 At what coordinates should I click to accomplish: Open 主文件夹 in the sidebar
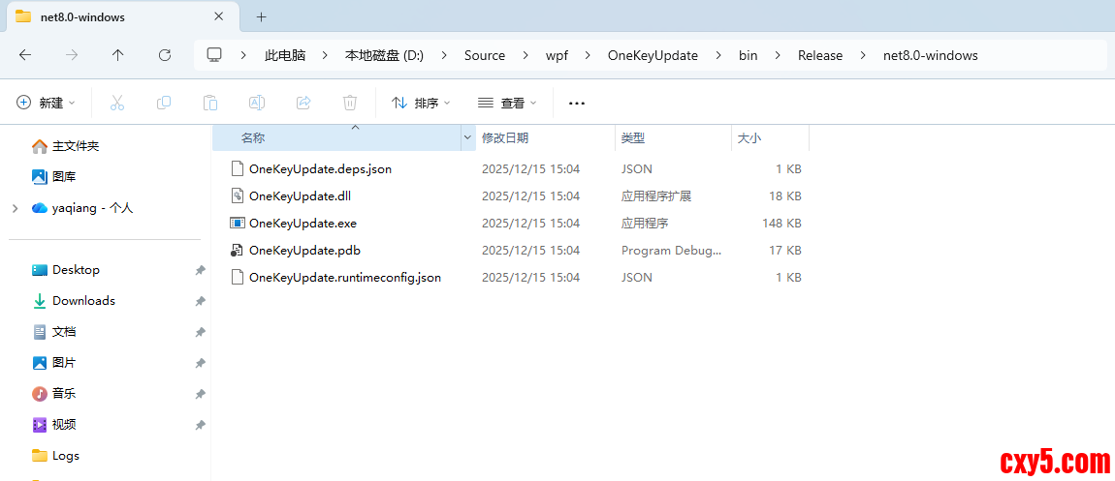coord(65,146)
